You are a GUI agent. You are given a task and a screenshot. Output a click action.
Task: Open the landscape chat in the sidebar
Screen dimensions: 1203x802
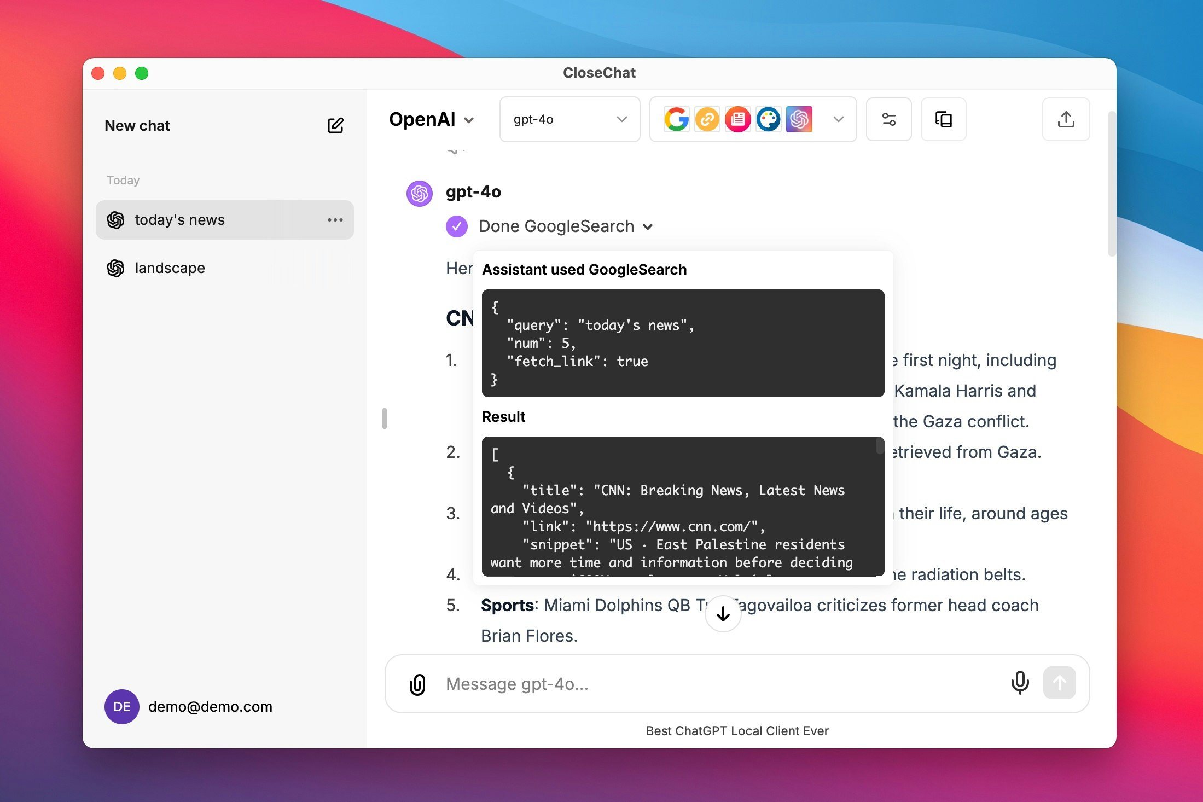[x=170, y=268]
